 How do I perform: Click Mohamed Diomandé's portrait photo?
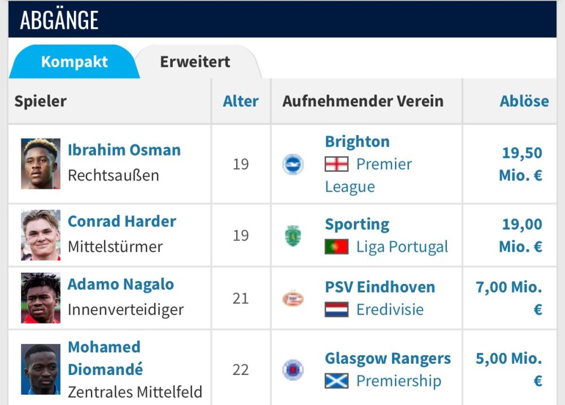coord(41,369)
